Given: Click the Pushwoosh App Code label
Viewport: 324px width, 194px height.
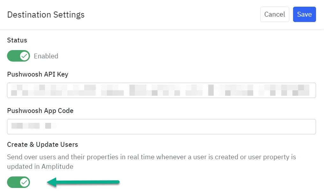Looking at the screenshot, I should (40, 111).
